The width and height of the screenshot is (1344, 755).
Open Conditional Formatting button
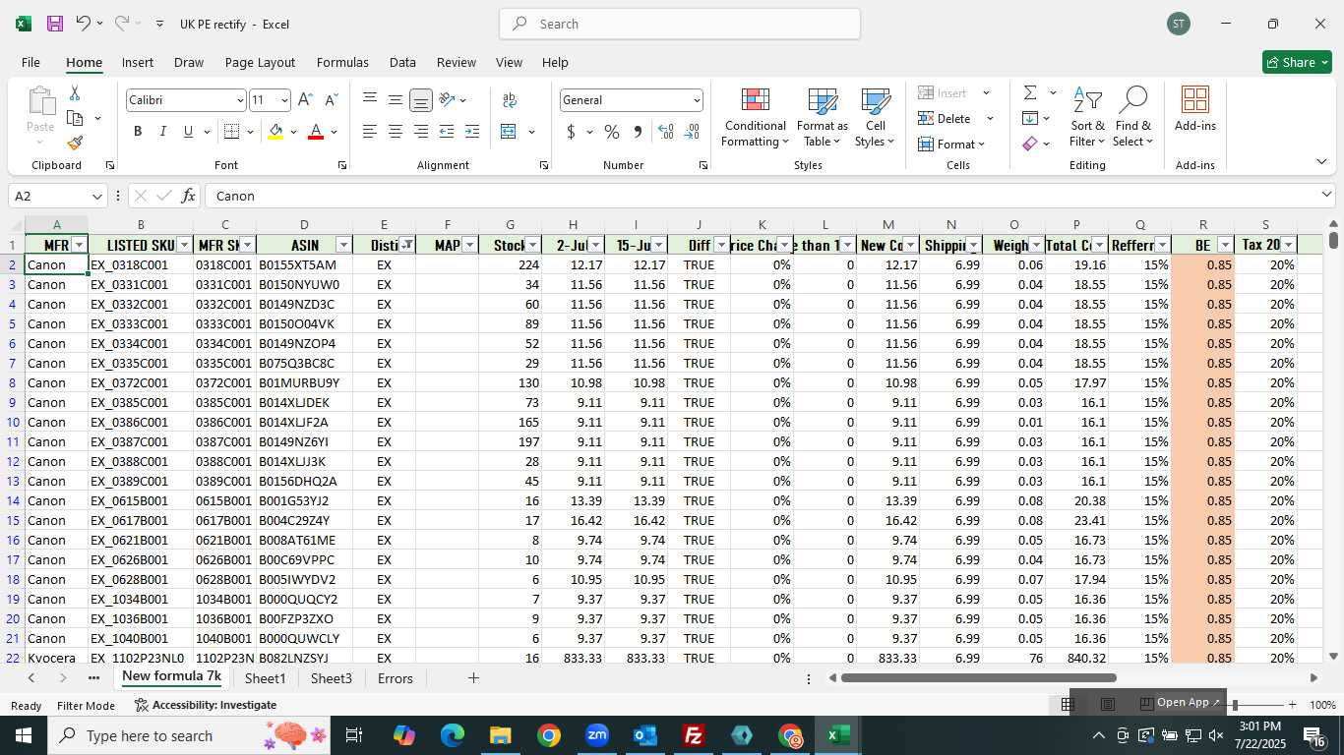click(755, 118)
